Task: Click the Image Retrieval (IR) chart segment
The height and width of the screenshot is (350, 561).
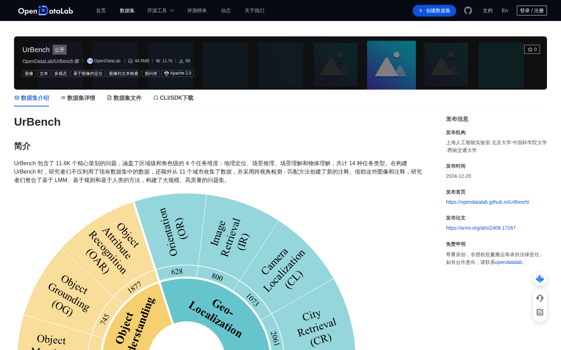Action: [x=231, y=238]
